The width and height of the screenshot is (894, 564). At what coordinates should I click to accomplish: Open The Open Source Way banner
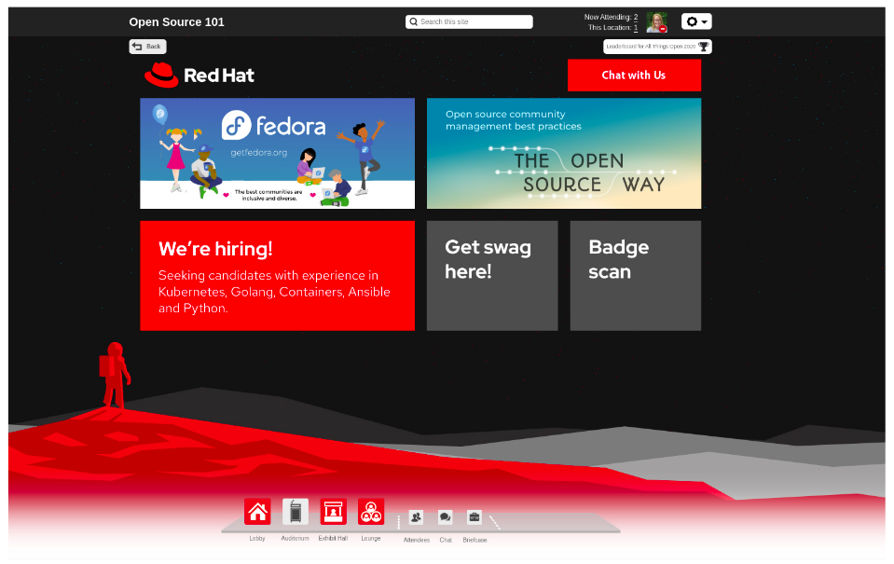[564, 154]
